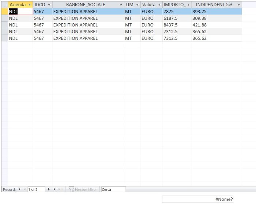Click the cell with value 309.38

tap(217, 18)
